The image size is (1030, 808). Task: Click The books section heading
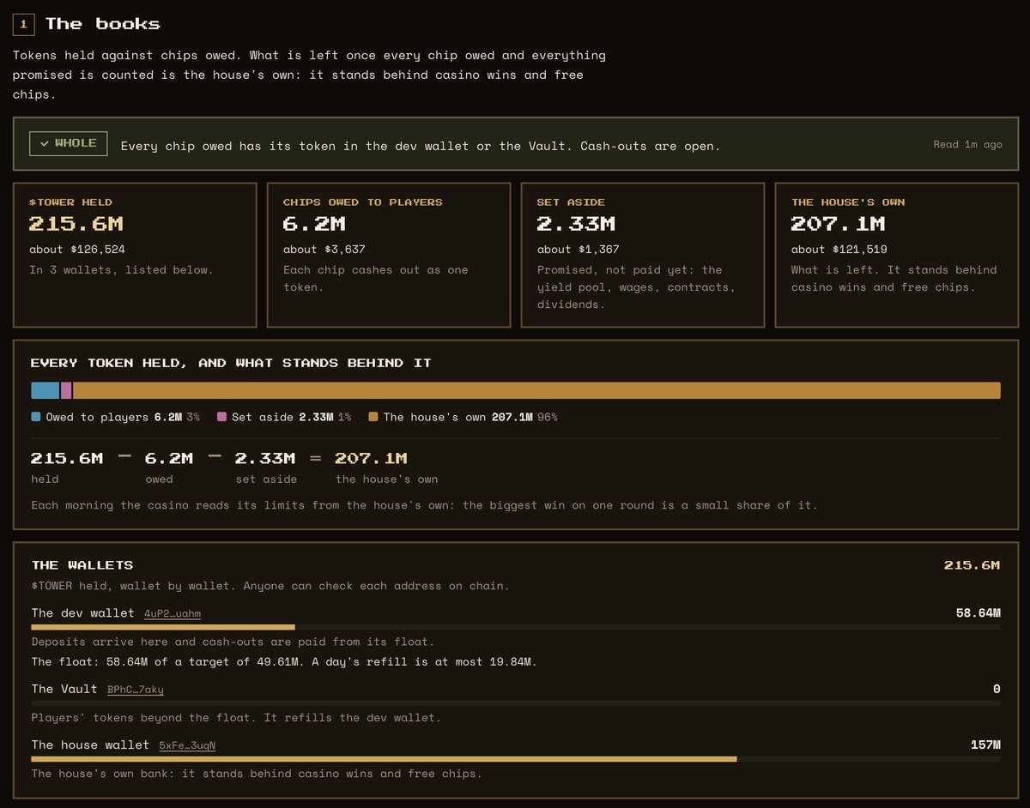pos(103,24)
